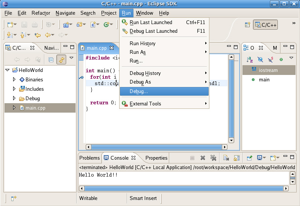300x206 pixels.
Task: Click the New C++ class icon
Action: 66,24
